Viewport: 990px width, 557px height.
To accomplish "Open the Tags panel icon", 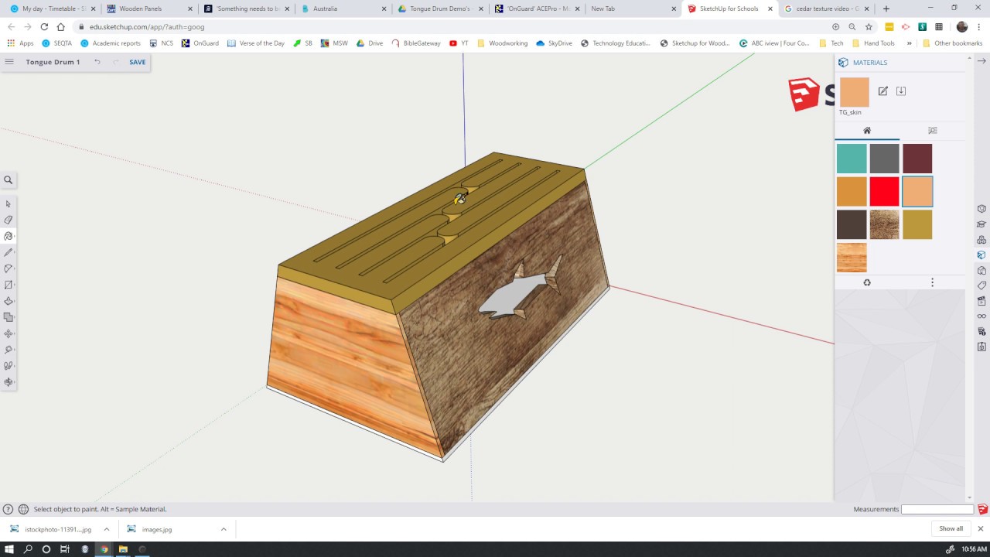I will 981,285.
